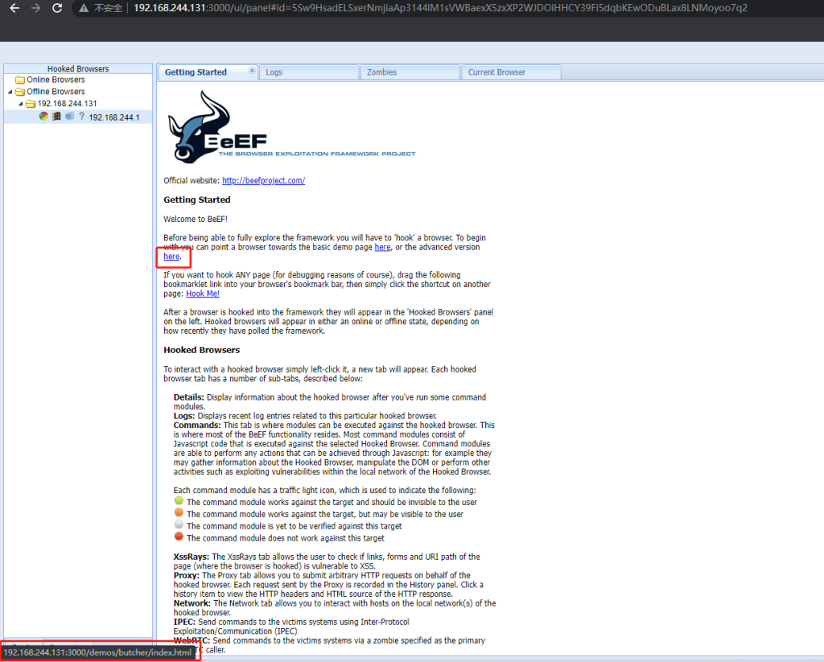Screen dimensions: 824x662
Task: Click the bold 'Details:' label
Action: coord(188,397)
